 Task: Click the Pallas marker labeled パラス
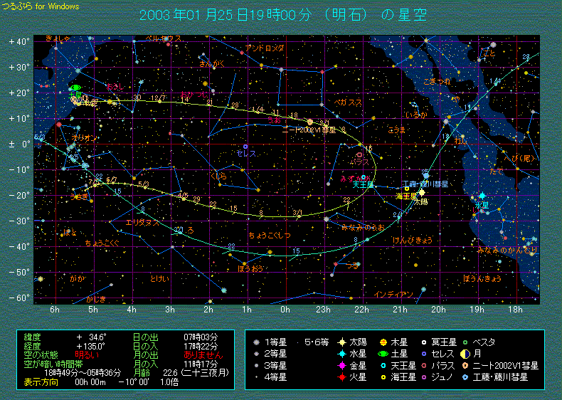pos(359,154)
